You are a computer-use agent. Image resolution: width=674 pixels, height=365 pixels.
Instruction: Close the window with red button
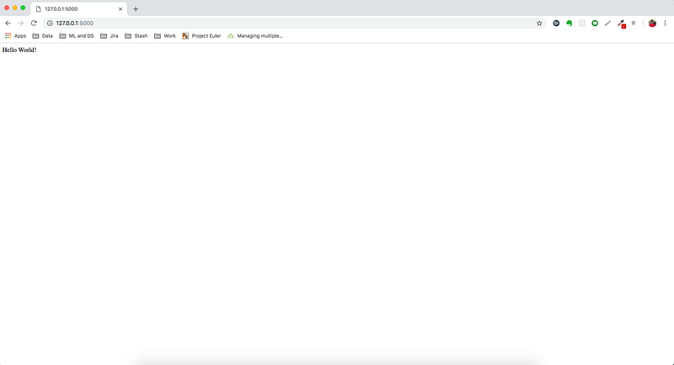pyautogui.click(x=7, y=8)
